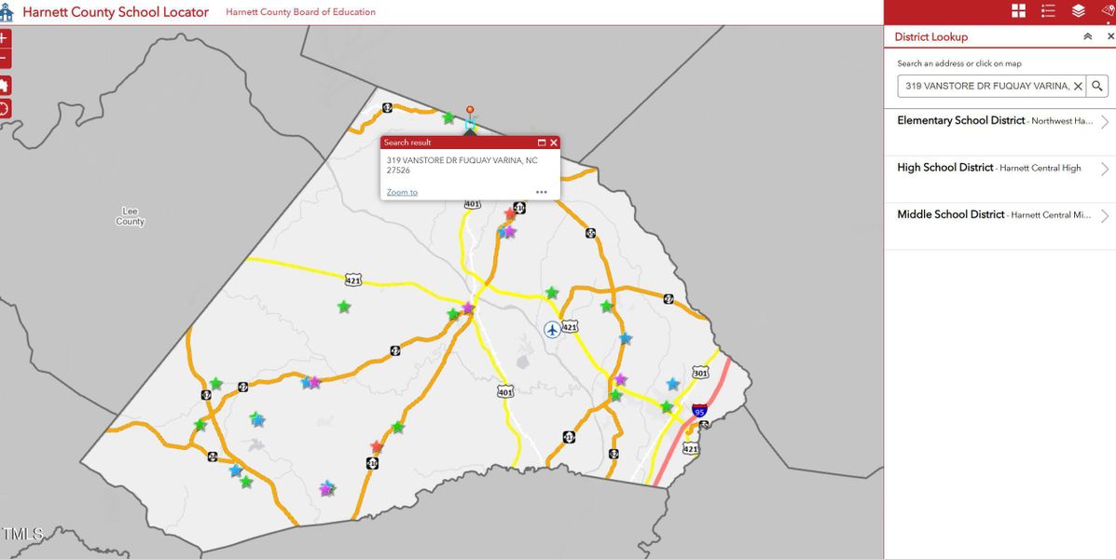Click the my location button
Image resolution: width=1116 pixels, height=559 pixels.
point(4,108)
